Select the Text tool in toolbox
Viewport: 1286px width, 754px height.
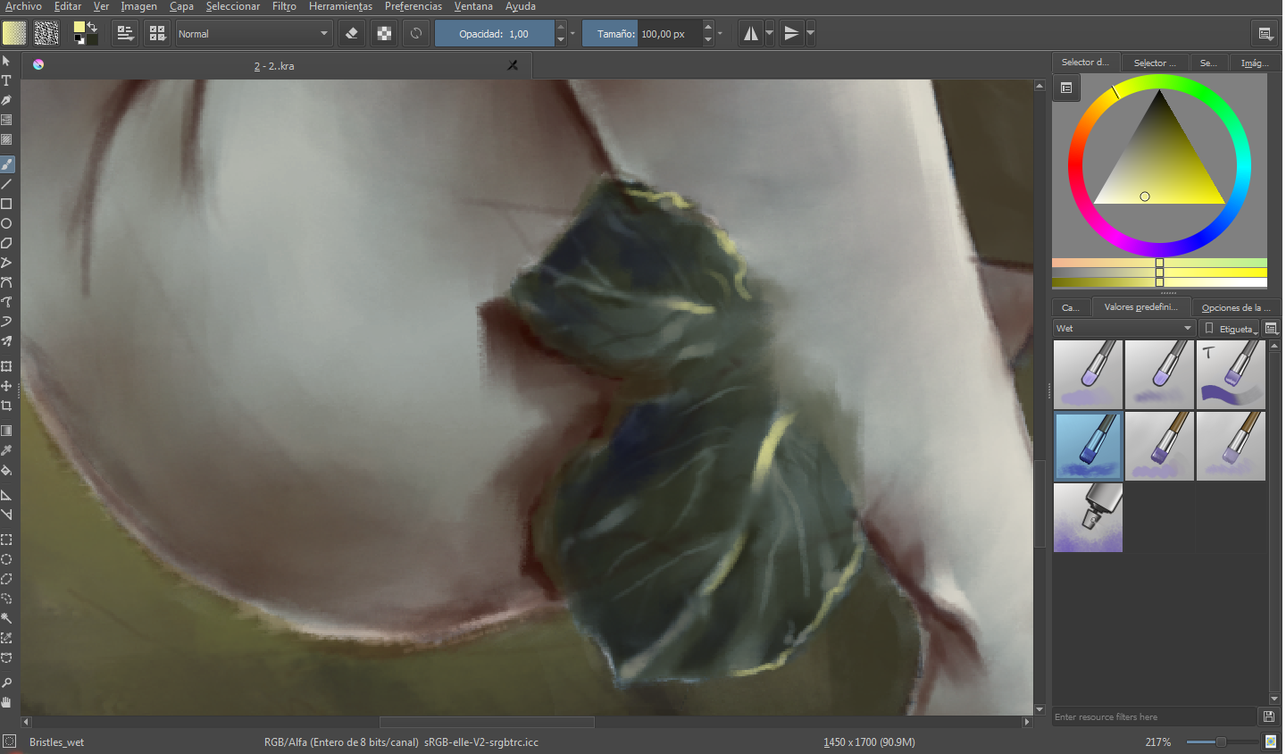coord(6,80)
